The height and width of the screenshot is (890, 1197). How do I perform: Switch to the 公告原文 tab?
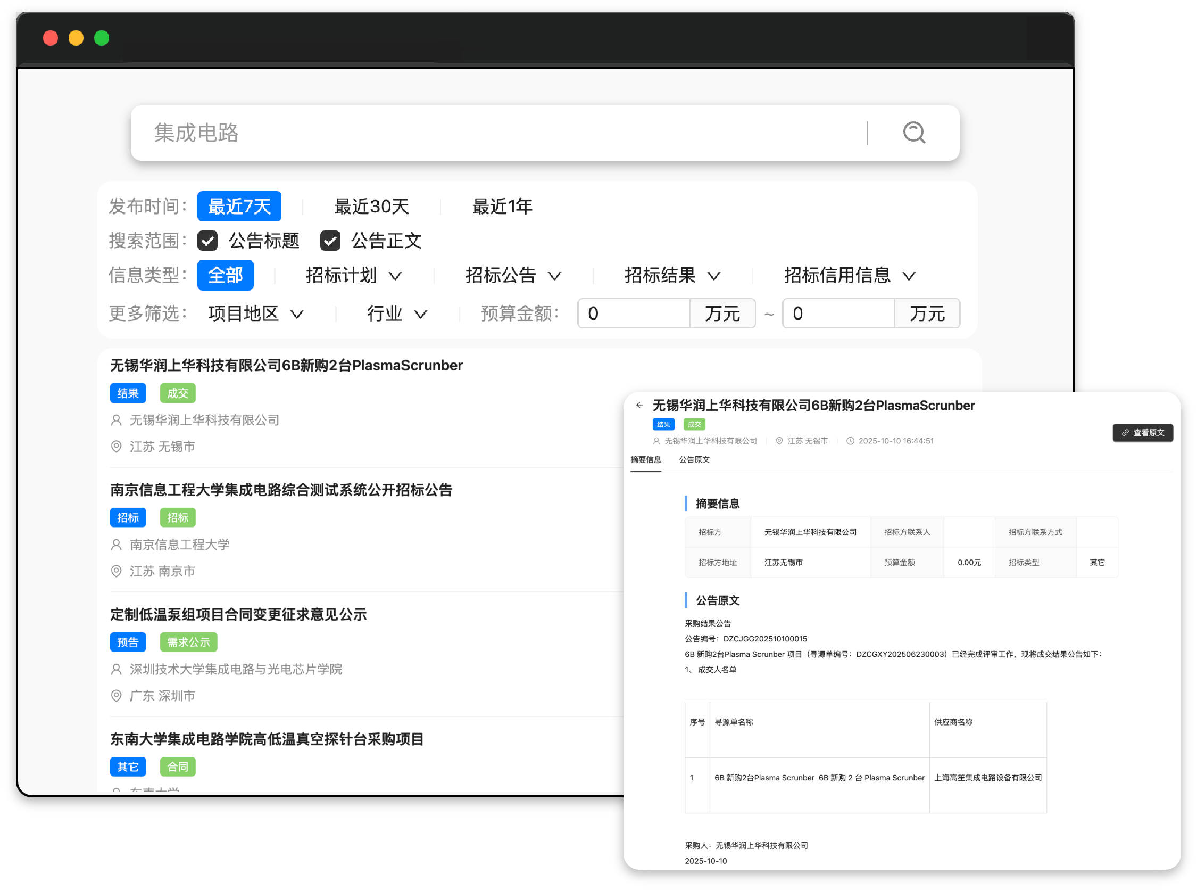click(694, 459)
